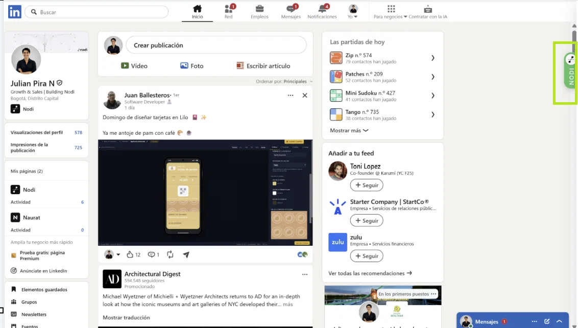Screen dimensions: 578x328
Task: Compose a new message in Mensajes overlay
Action: point(547,321)
